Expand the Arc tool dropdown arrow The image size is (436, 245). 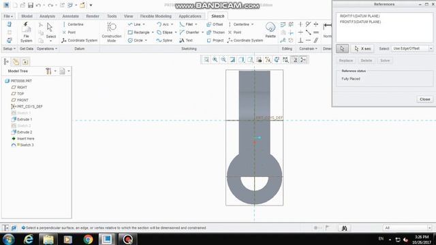click(172, 24)
